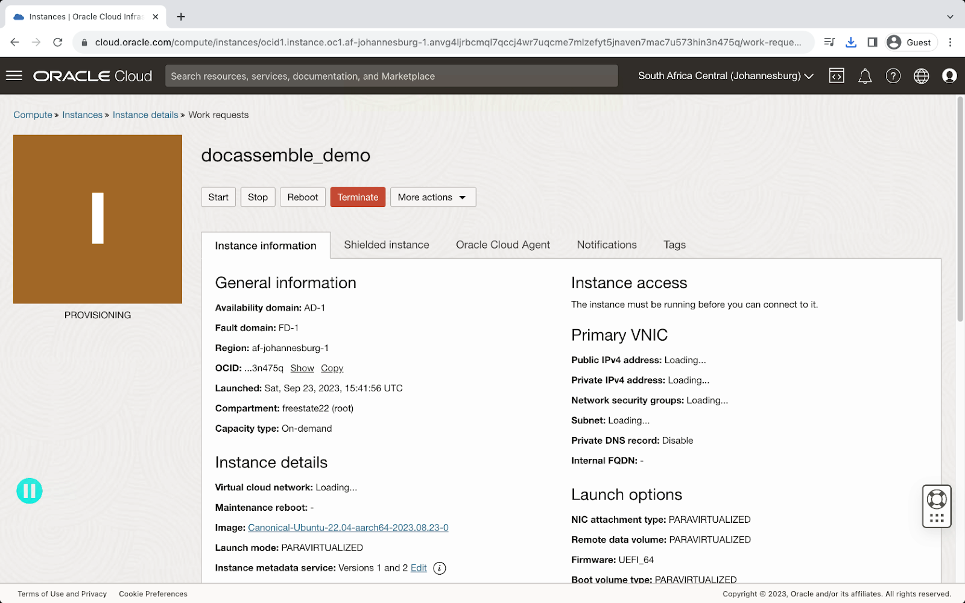Edit the instance metadata service
965x603 pixels.
[419, 568]
